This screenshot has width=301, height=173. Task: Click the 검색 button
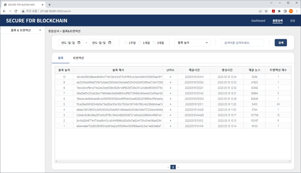point(281,43)
